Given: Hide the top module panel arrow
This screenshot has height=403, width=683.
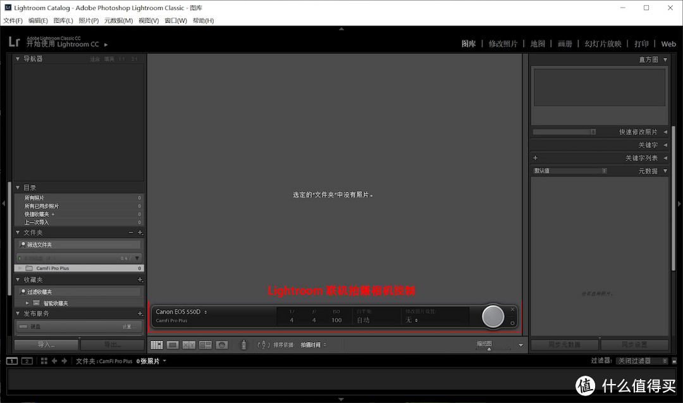Looking at the screenshot, I should click(x=341, y=28).
